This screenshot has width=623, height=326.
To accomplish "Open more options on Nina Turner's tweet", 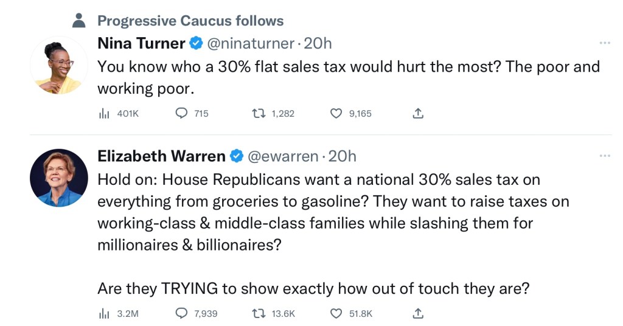I will click(x=604, y=43).
